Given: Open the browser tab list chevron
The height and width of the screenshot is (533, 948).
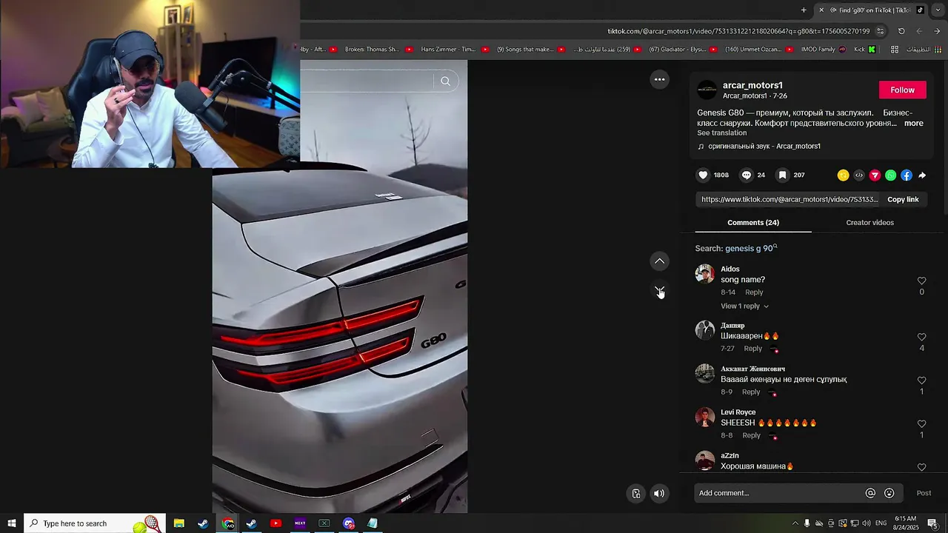Looking at the screenshot, I should pyautogui.click(x=938, y=10).
